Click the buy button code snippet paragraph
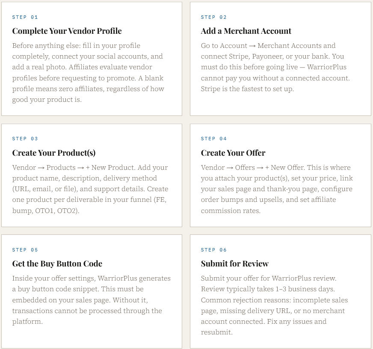Viewport: 373px width, 349px height. (x=91, y=300)
